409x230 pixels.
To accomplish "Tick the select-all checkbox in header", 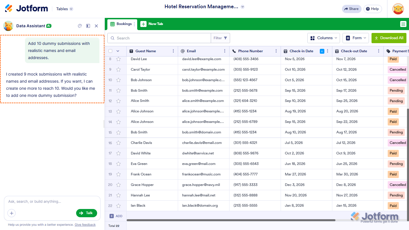I will pyautogui.click(x=110, y=51).
